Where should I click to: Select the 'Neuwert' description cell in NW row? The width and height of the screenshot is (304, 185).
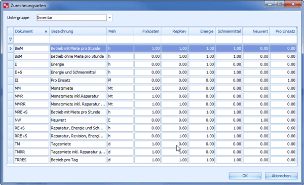[x=78, y=120]
